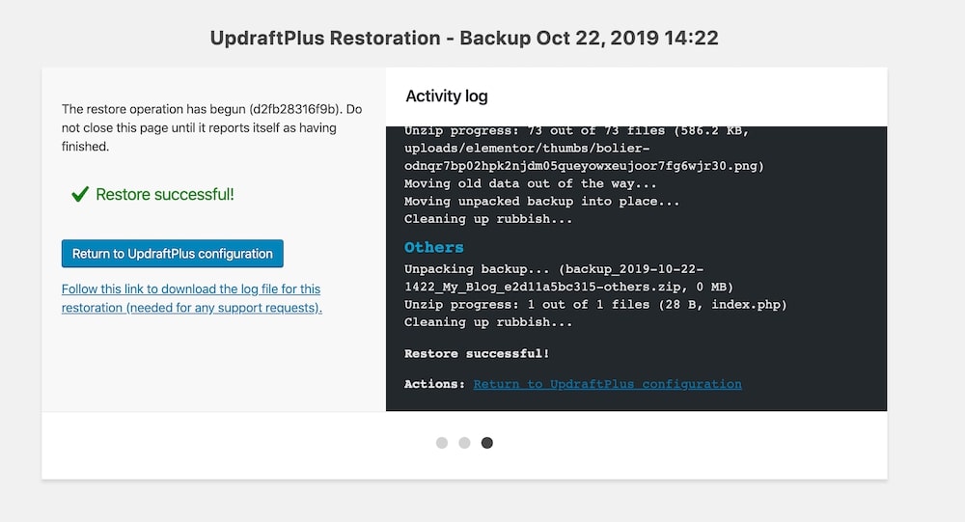Viewport: 965px width, 522px height.
Task: Click 'Unzip progress: 1 out of 1 files' line
Action: click(x=595, y=305)
